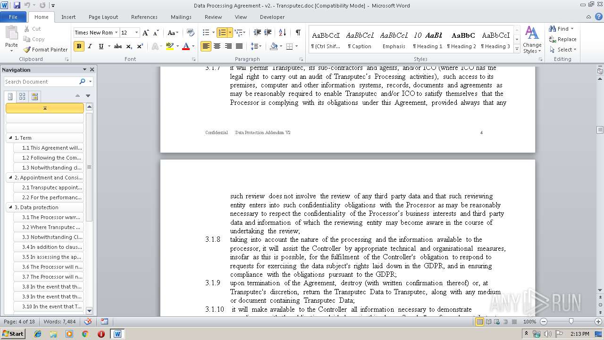The image size is (604, 340).
Task: Expand the Styles gallery More arrow
Action: [517, 49]
